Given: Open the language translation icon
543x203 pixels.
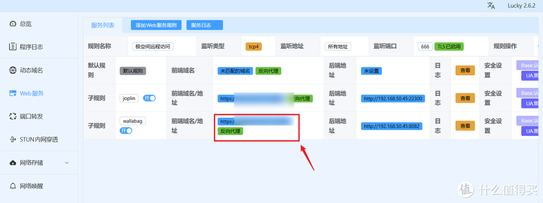Looking at the screenshot, I should 491,6.
